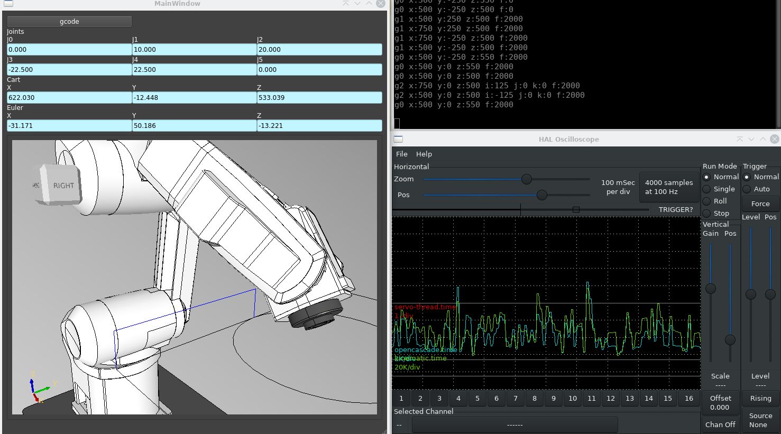Open the 4000 samples at 100 Hz setting

point(668,187)
